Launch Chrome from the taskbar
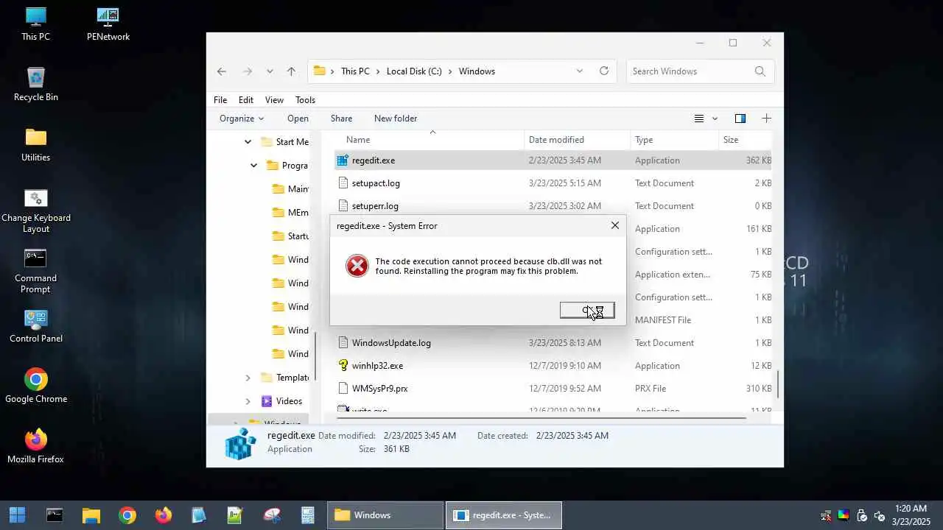Viewport: 943px width, 530px height. coord(127,515)
